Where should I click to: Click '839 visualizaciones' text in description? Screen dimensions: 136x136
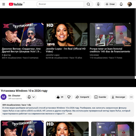(x=11, y=105)
